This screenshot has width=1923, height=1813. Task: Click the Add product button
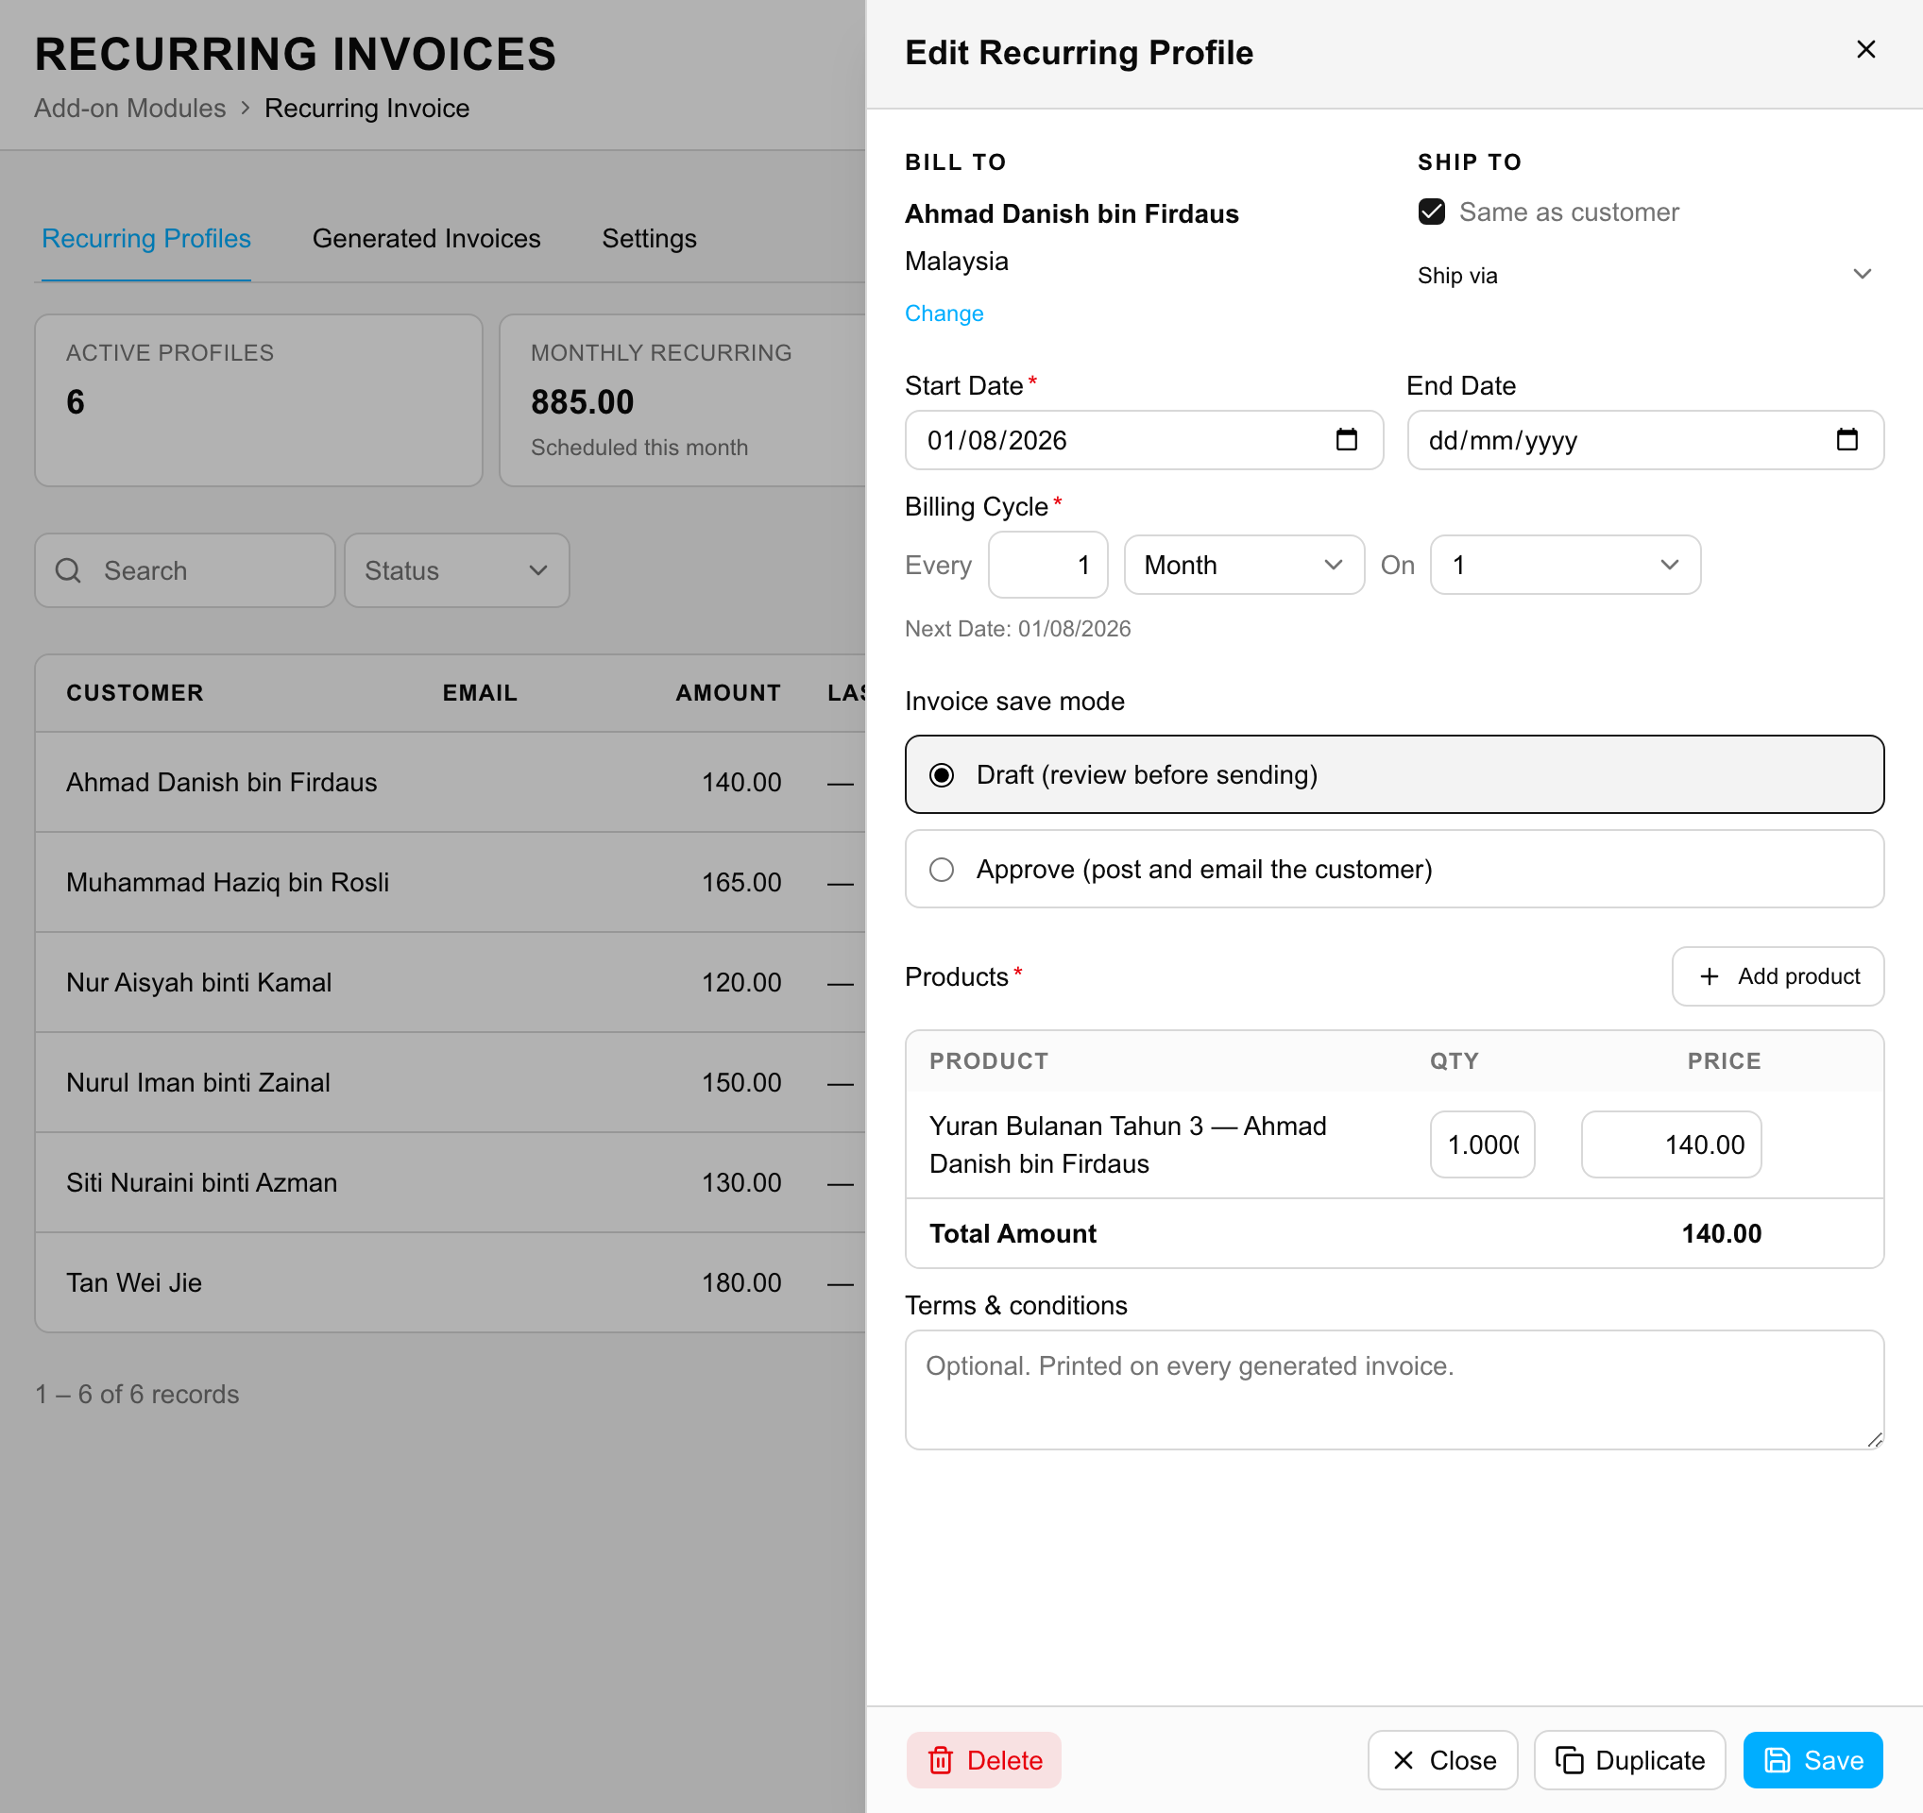1778,976
